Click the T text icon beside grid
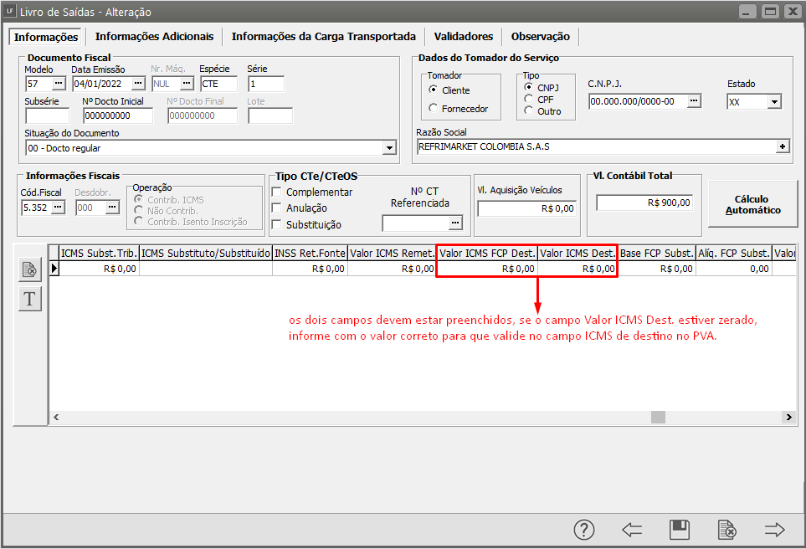Image resolution: width=806 pixels, height=549 pixels. [30, 298]
